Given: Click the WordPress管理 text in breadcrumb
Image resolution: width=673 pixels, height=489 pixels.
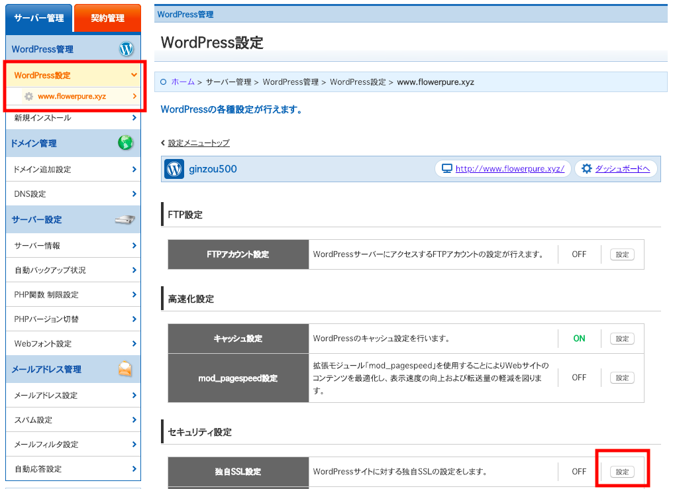Looking at the screenshot, I should tap(291, 82).
